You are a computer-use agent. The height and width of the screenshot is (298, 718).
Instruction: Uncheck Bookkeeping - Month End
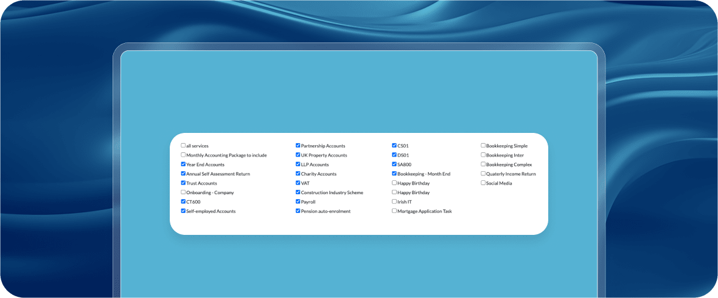click(x=394, y=174)
